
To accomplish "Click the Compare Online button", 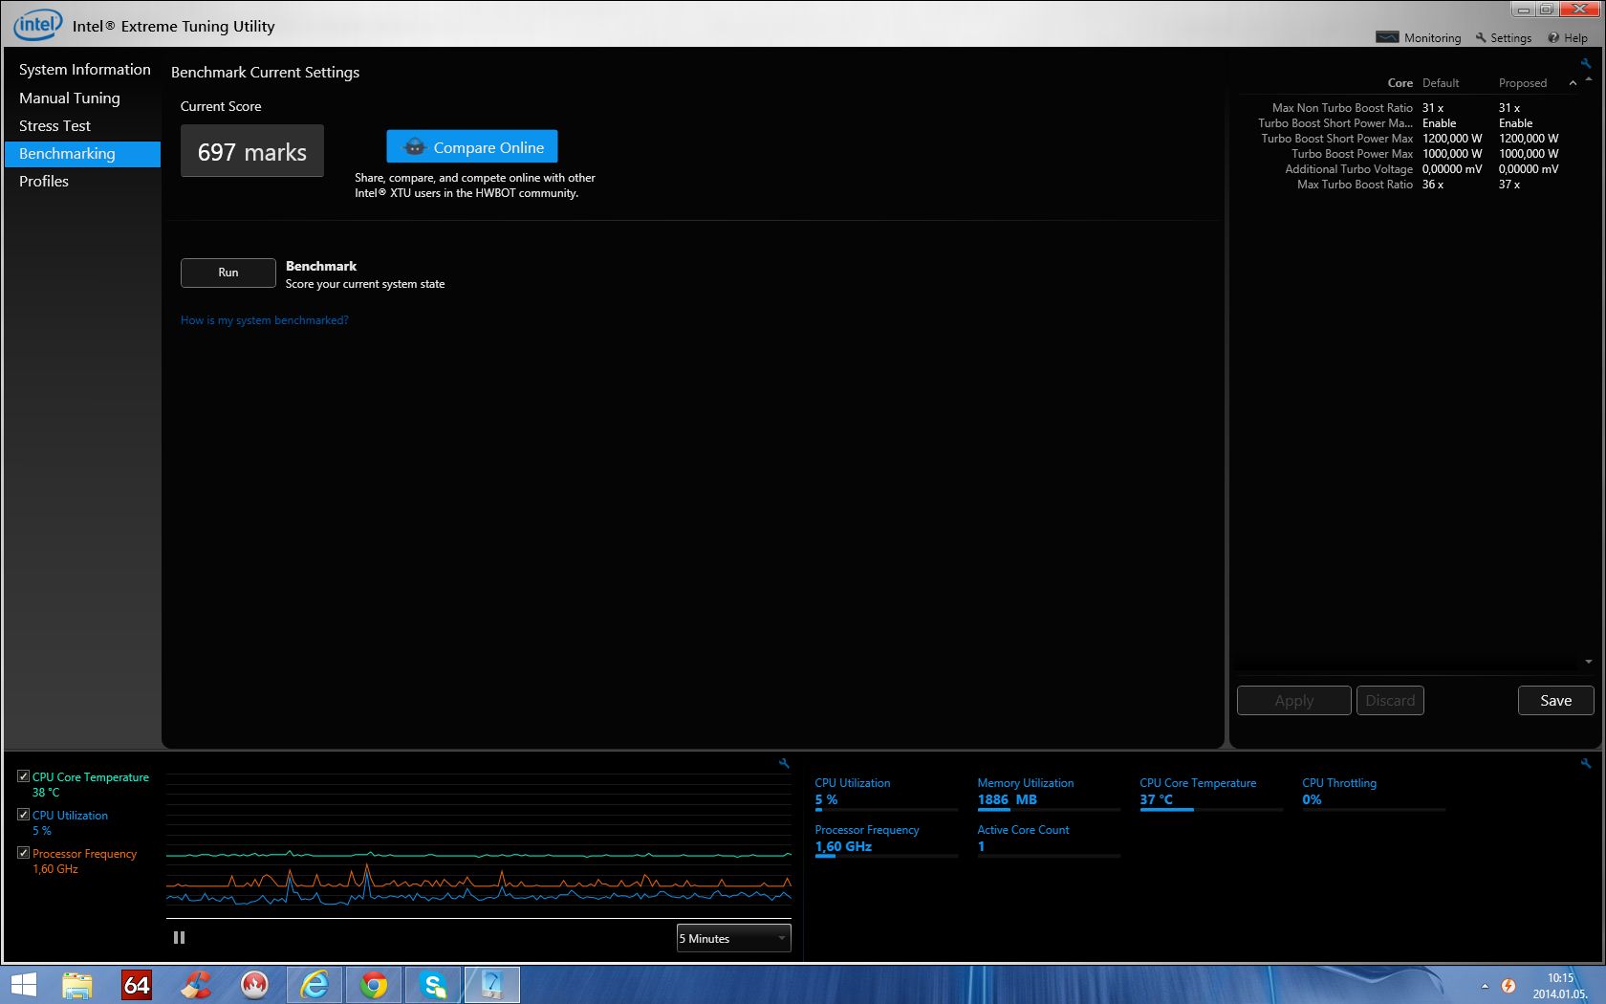I will 472,146.
